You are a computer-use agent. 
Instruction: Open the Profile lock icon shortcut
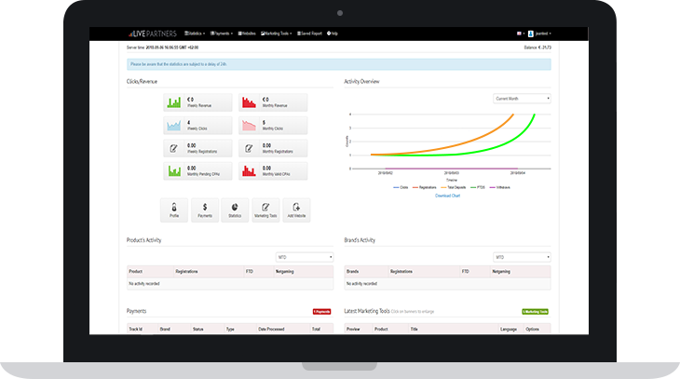point(174,210)
